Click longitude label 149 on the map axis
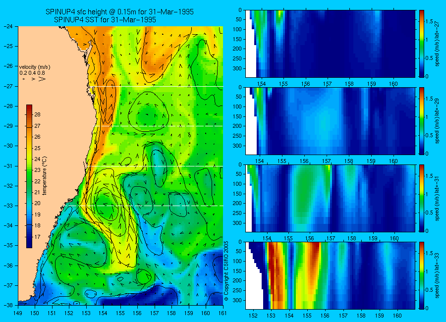 click(x=18, y=313)
